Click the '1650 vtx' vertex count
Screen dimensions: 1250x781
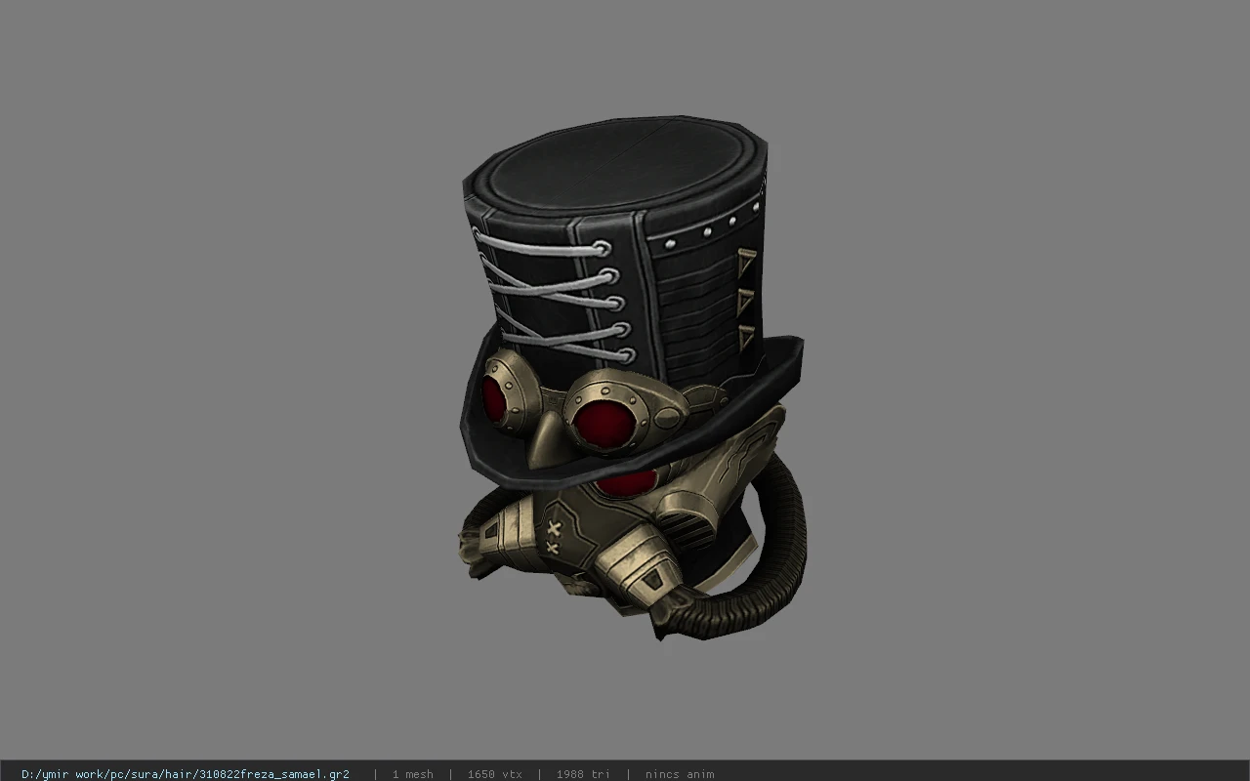tap(495, 774)
